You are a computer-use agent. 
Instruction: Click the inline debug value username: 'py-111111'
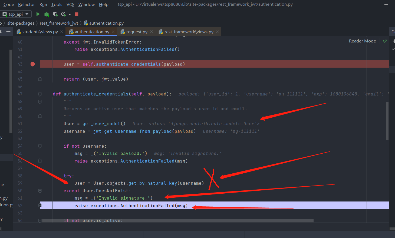pos(231,131)
